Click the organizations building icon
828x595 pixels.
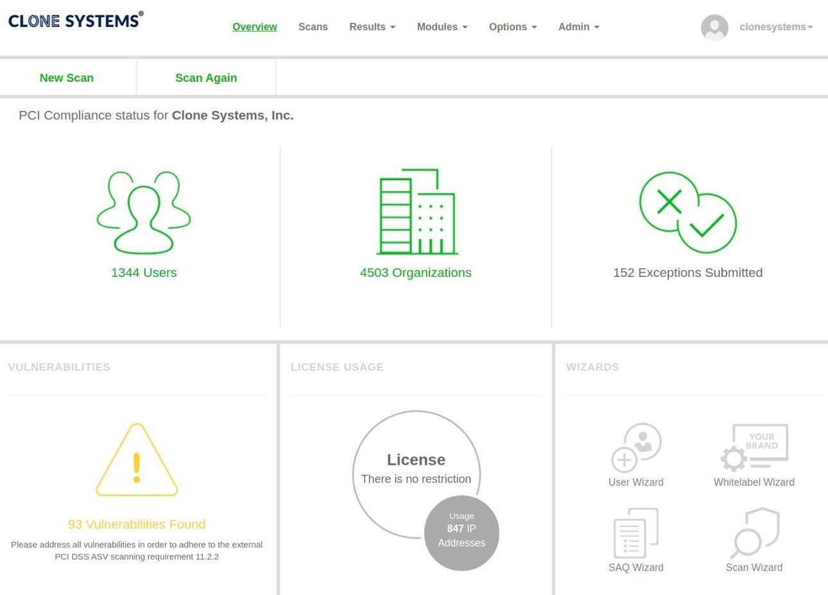(417, 212)
